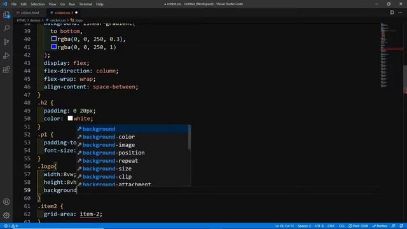Change indentation via Spaces: 2
Viewport: 407px width, 229px height.
click(304, 226)
